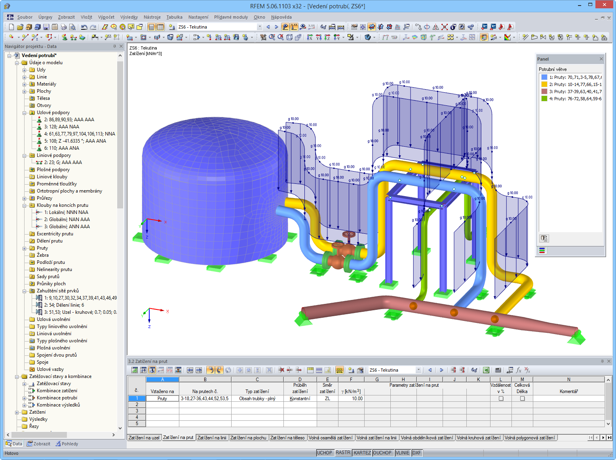Toggle the 'Vzdálenost v %' checkbox in row 1
This screenshot has width=616, height=460.
501,399
